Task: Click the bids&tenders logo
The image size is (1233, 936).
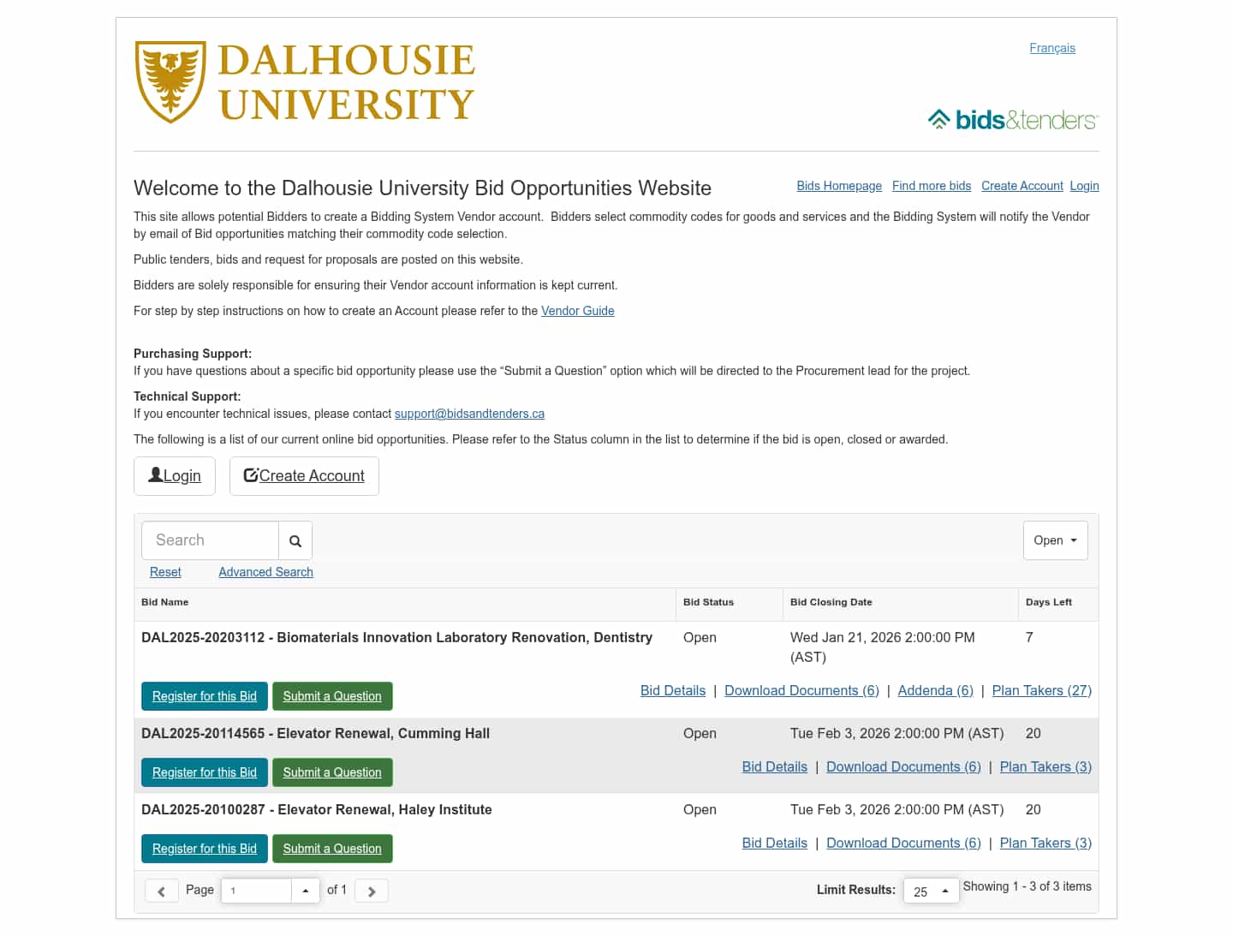Action: [x=1012, y=120]
